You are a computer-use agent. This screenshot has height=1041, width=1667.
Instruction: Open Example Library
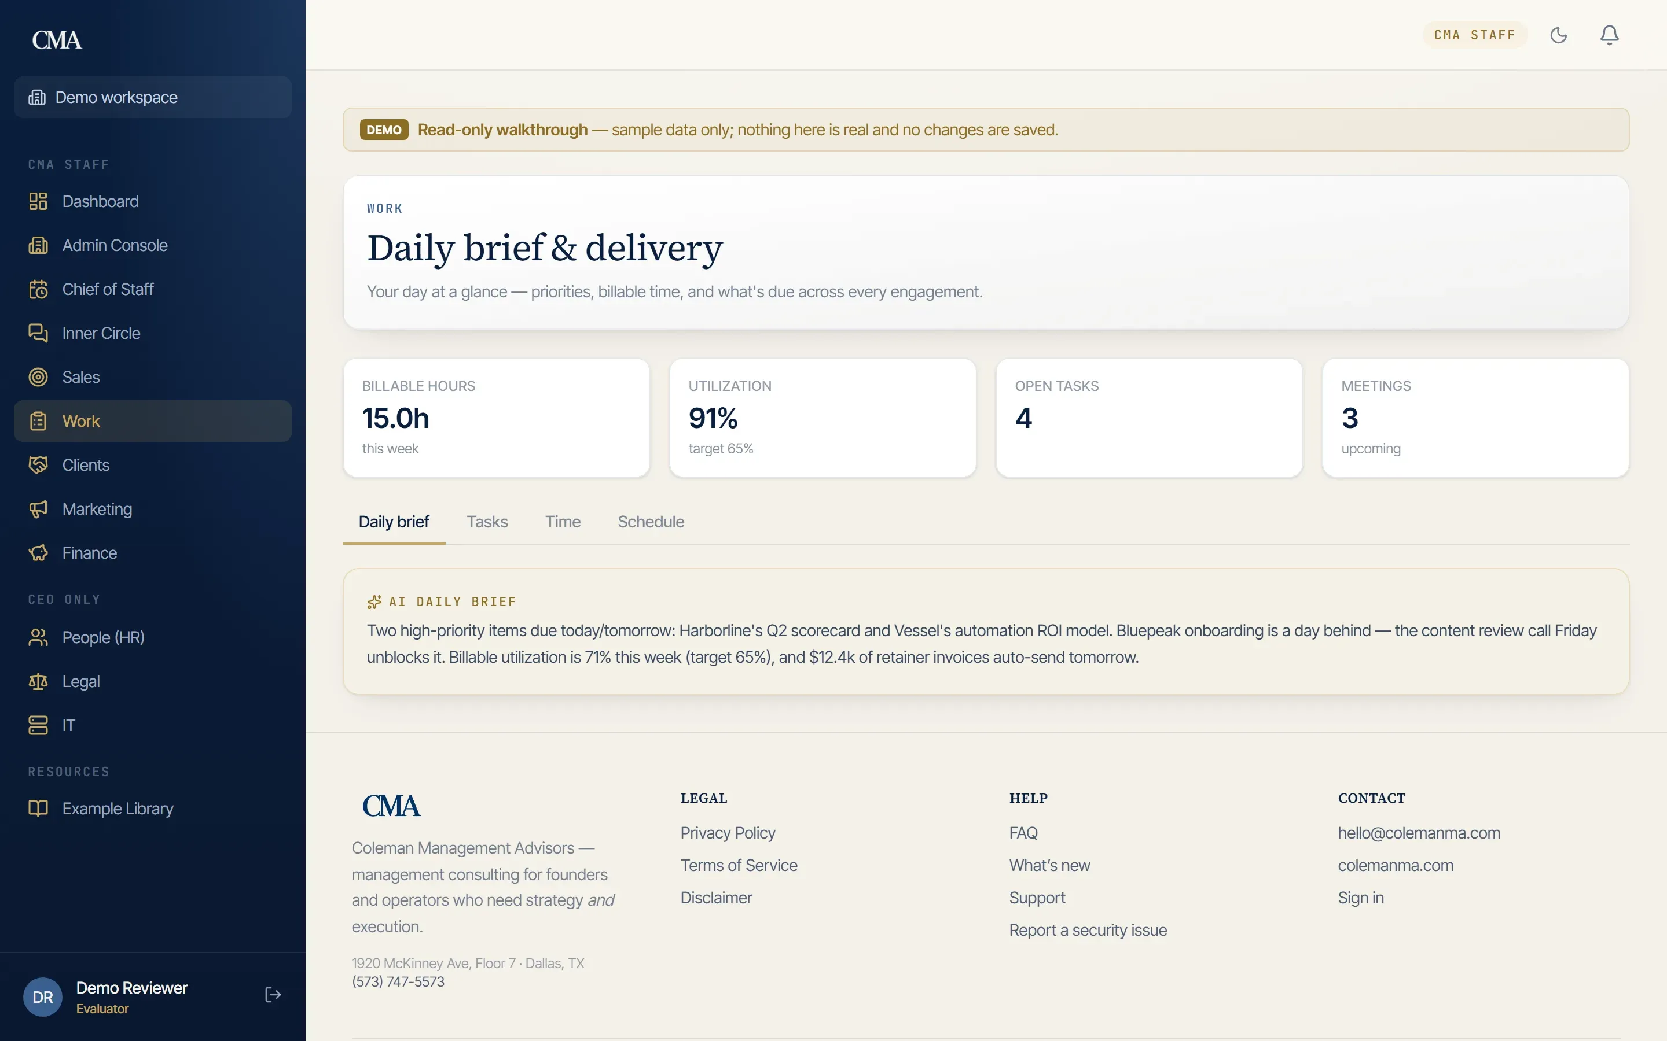(x=152, y=809)
